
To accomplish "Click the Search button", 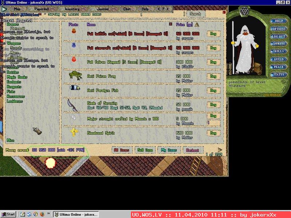I will (x=195, y=14).
